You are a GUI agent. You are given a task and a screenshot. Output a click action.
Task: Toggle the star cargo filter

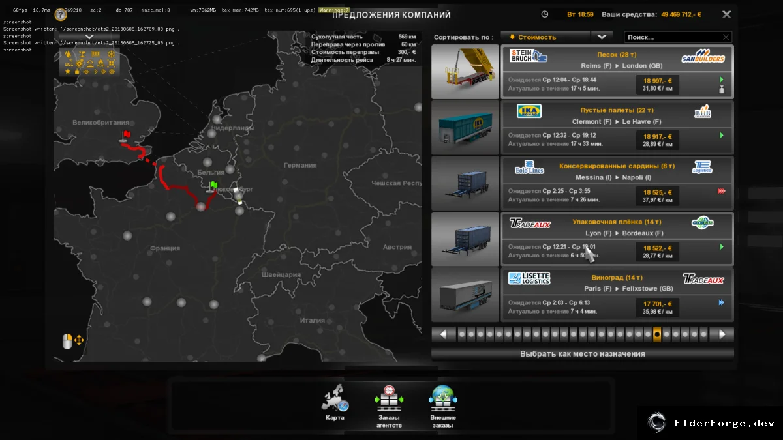[67, 70]
